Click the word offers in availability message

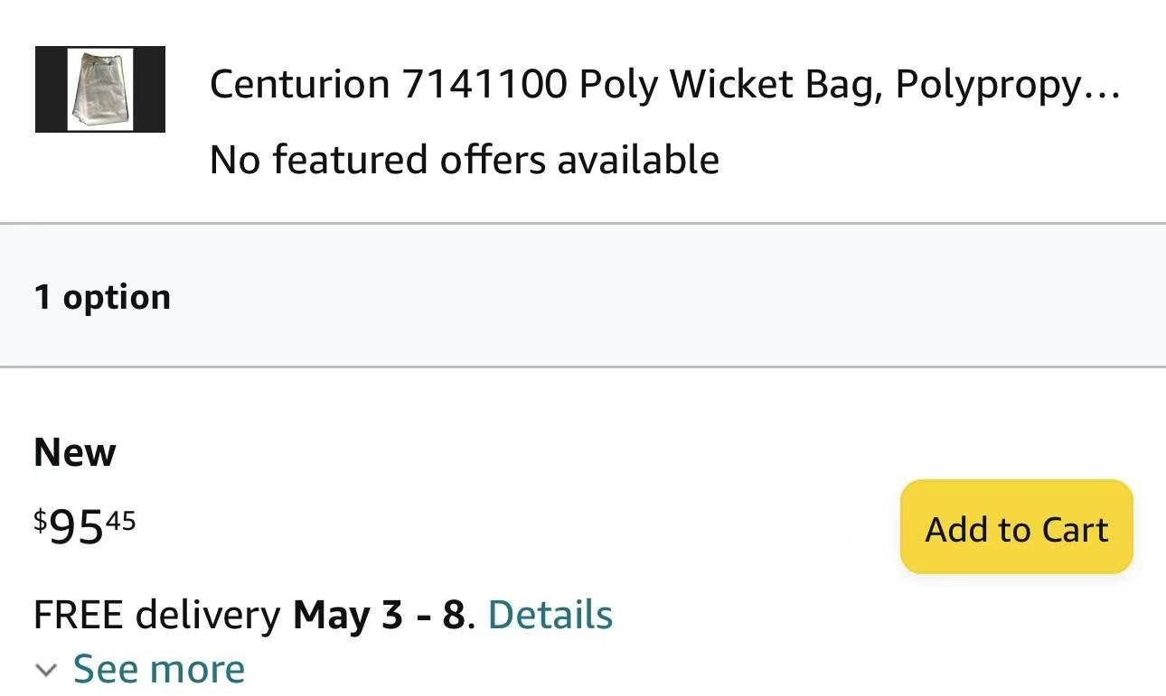(x=494, y=160)
